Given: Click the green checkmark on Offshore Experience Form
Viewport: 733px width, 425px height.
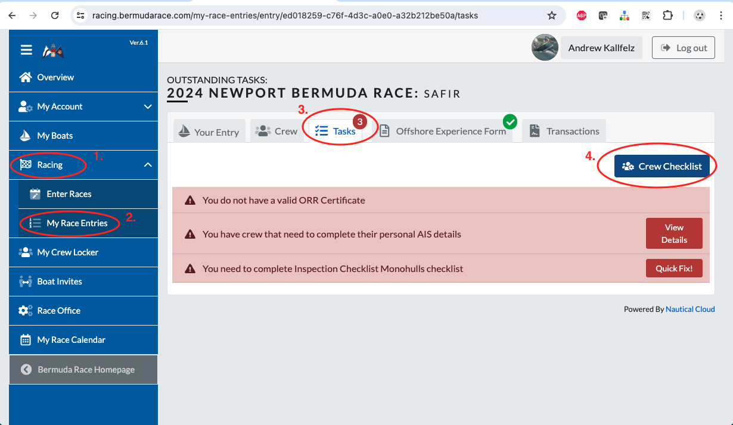Looking at the screenshot, I should [x=510, y=121].
